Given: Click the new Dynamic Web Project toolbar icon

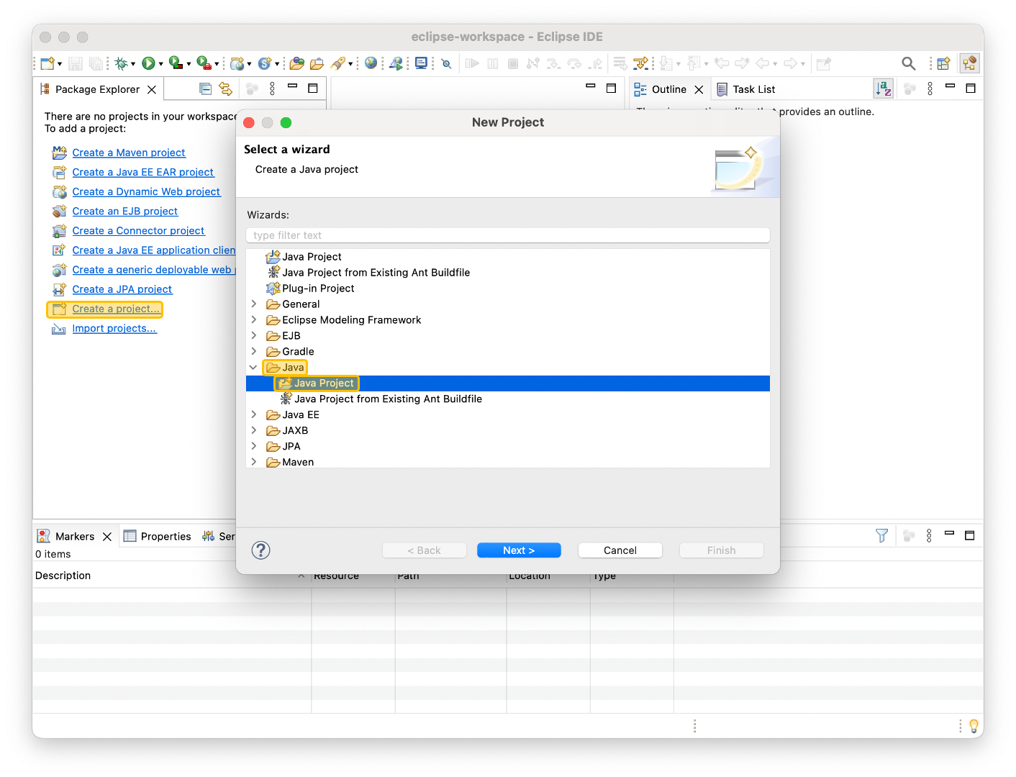Looking at the screenshot, I should (237, 63).
